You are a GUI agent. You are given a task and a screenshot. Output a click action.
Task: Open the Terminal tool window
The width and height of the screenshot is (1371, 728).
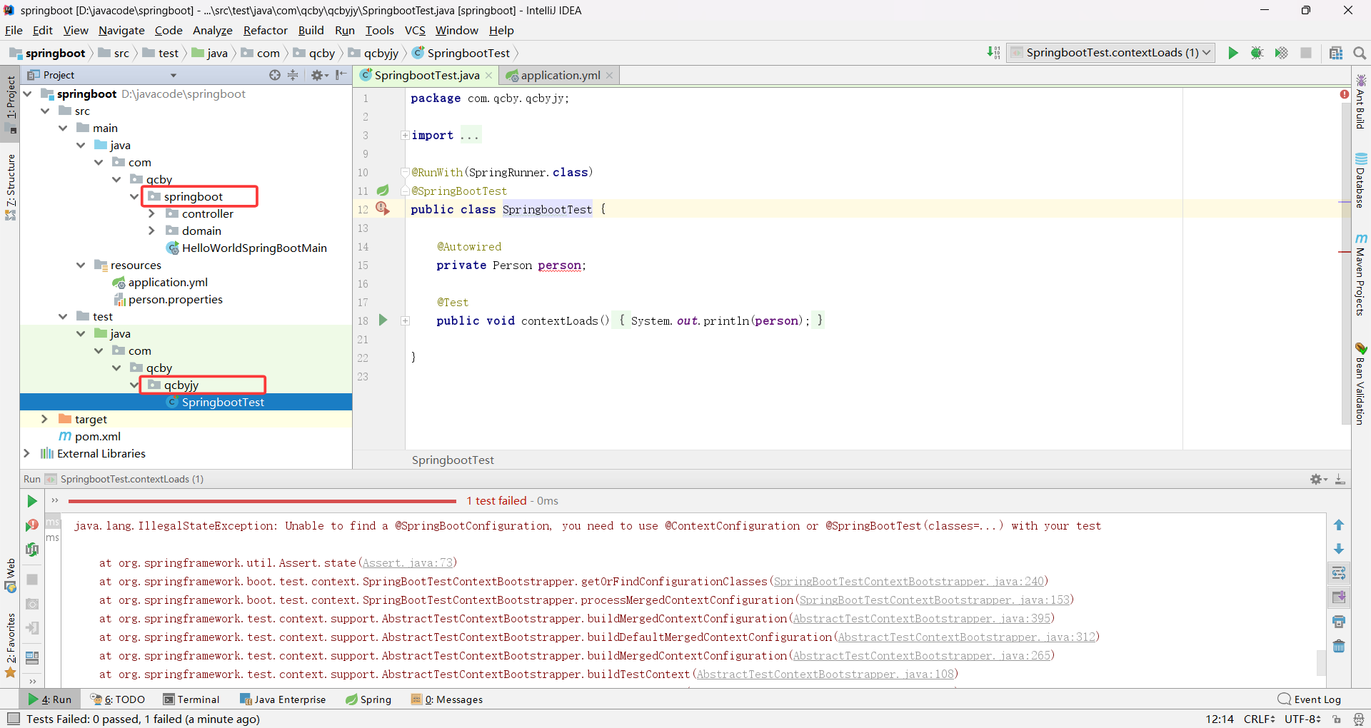tap(191, 699)
